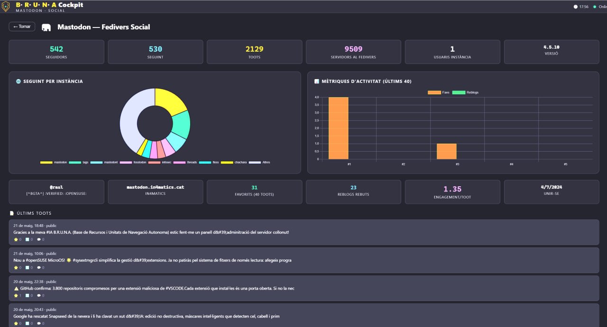The image size is (607, 327).
Task: Click the '21 de maig, 18:48 · public' timestamp
Action: 35,226
